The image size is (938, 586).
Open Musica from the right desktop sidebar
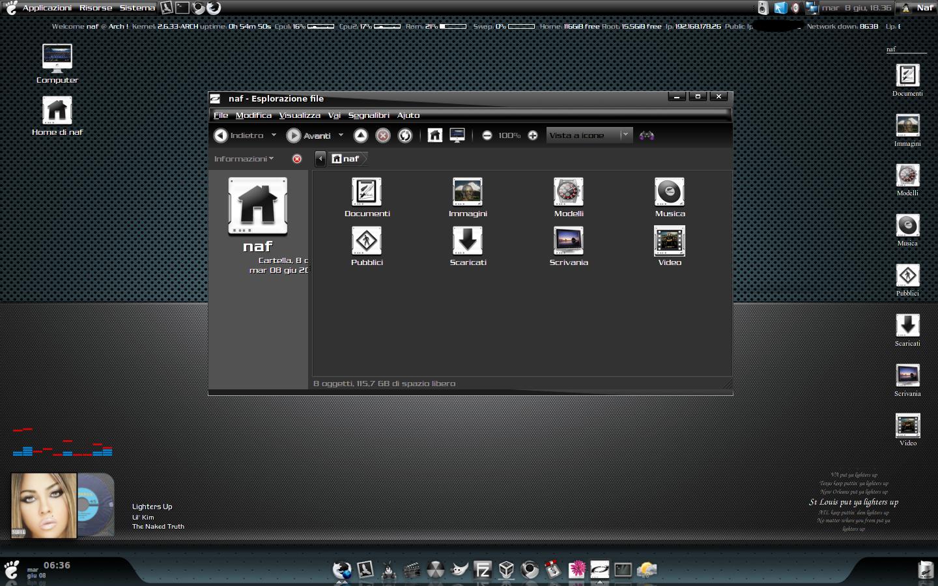point(907,230)
